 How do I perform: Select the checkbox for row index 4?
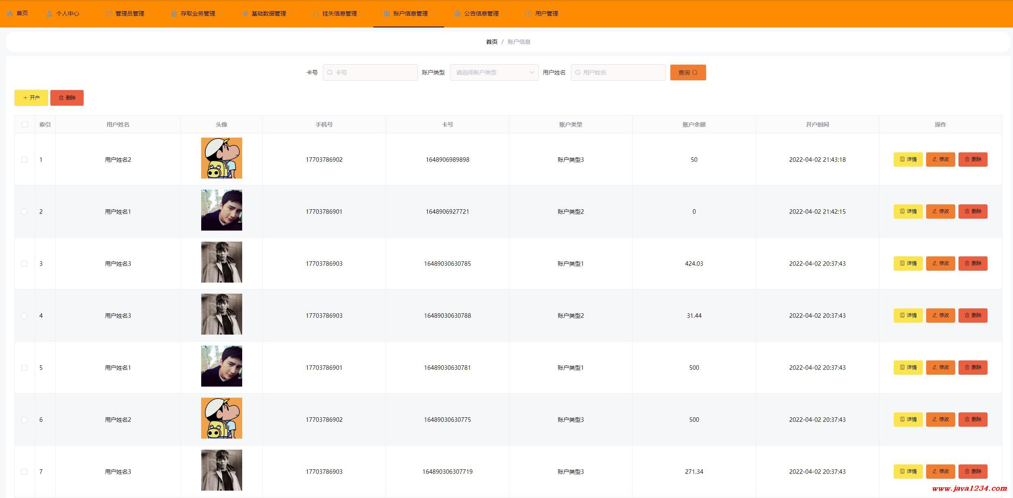point(24,316)
